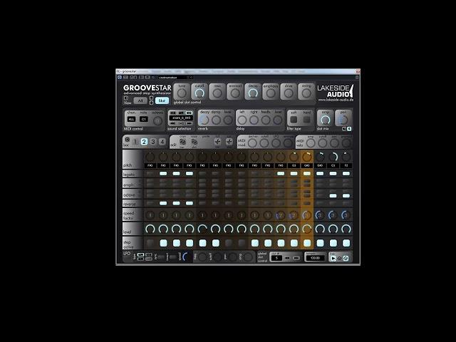Click the All view button
The height and width of the screenshot is (342, 456).
[140, 100]
